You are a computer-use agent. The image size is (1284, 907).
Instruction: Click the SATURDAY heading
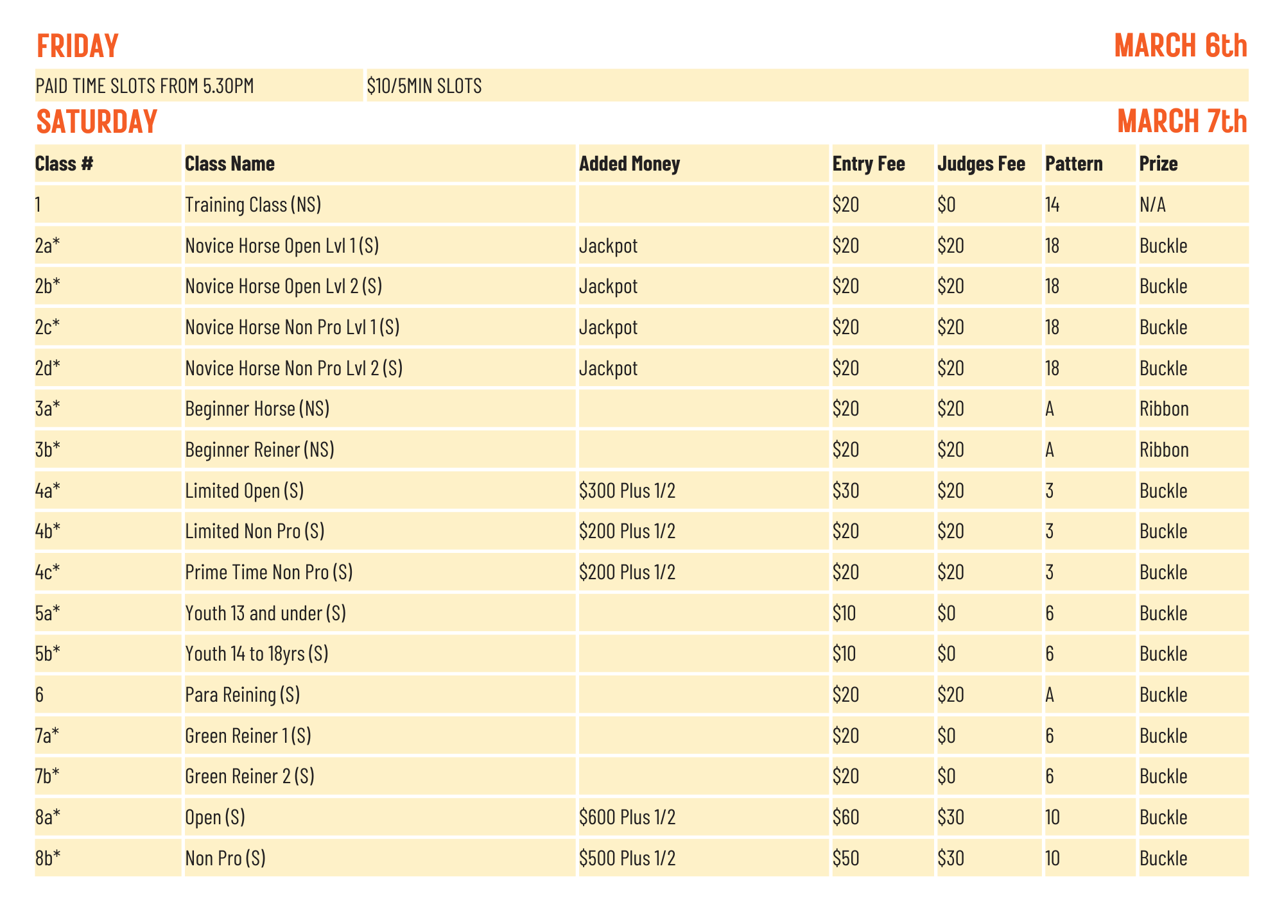click(x=96, y=122)
